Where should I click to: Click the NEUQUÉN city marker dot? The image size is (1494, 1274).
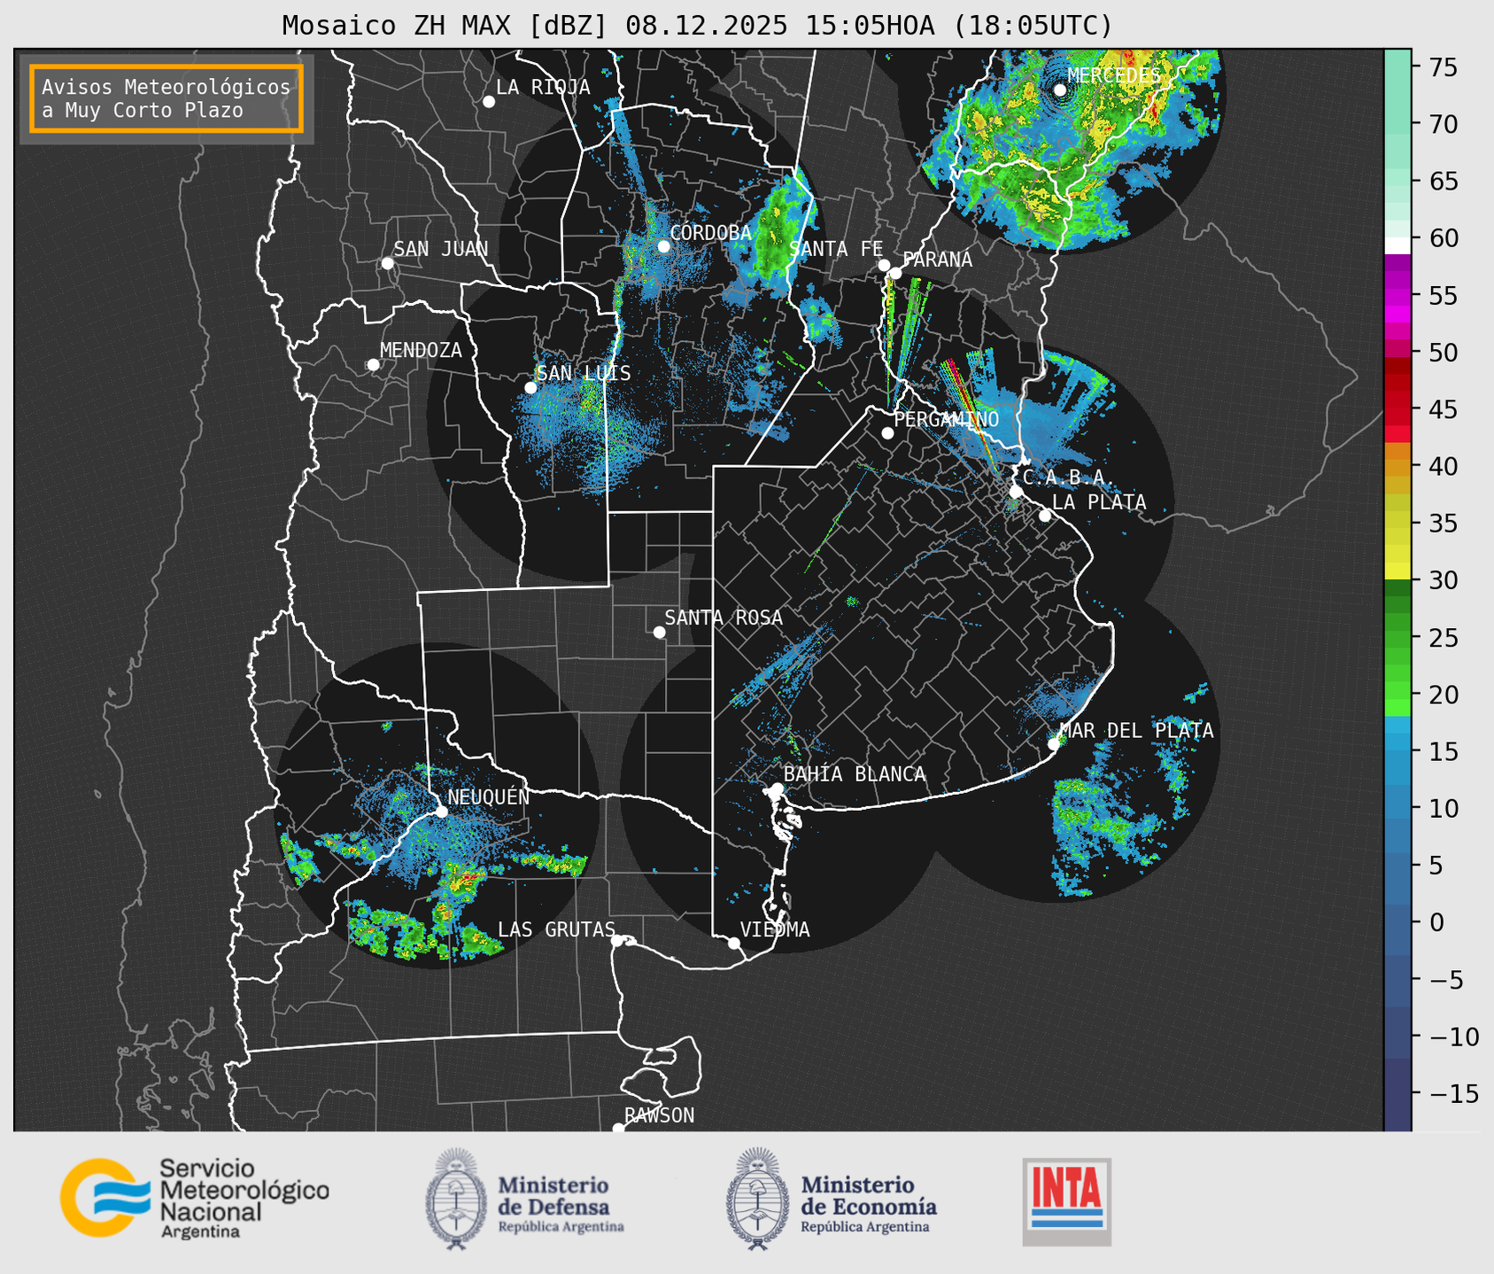click(x=442, y=812)
